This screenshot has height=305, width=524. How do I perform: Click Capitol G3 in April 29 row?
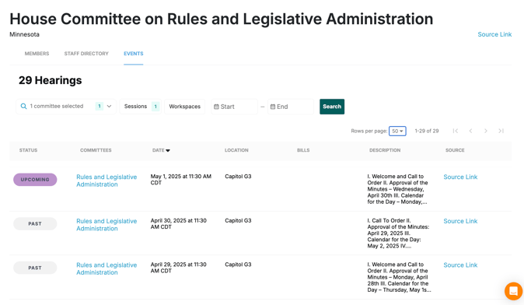(x=238, y=265)
